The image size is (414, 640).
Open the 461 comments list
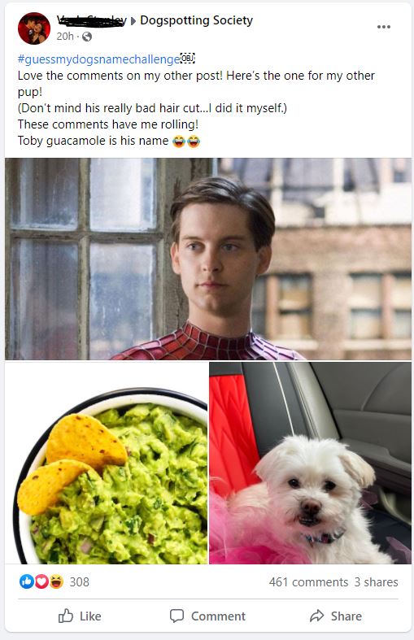tap(308, 582)
